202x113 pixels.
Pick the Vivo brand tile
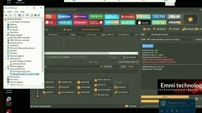click(x=112, y=17)
